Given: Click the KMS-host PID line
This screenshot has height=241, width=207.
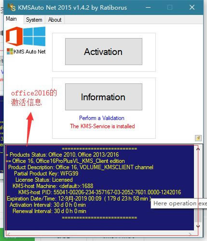Looking at the screenshot, I should 100,192.
